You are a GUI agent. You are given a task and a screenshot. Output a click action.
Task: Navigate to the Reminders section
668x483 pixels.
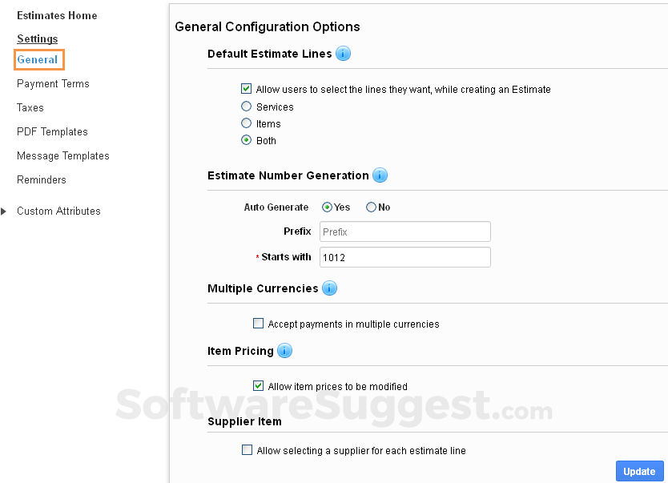[x=41, y=179]
